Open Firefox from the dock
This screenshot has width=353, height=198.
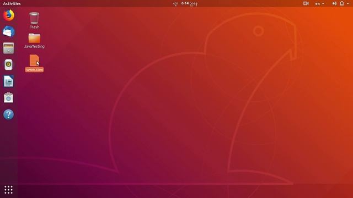point(9,15)
